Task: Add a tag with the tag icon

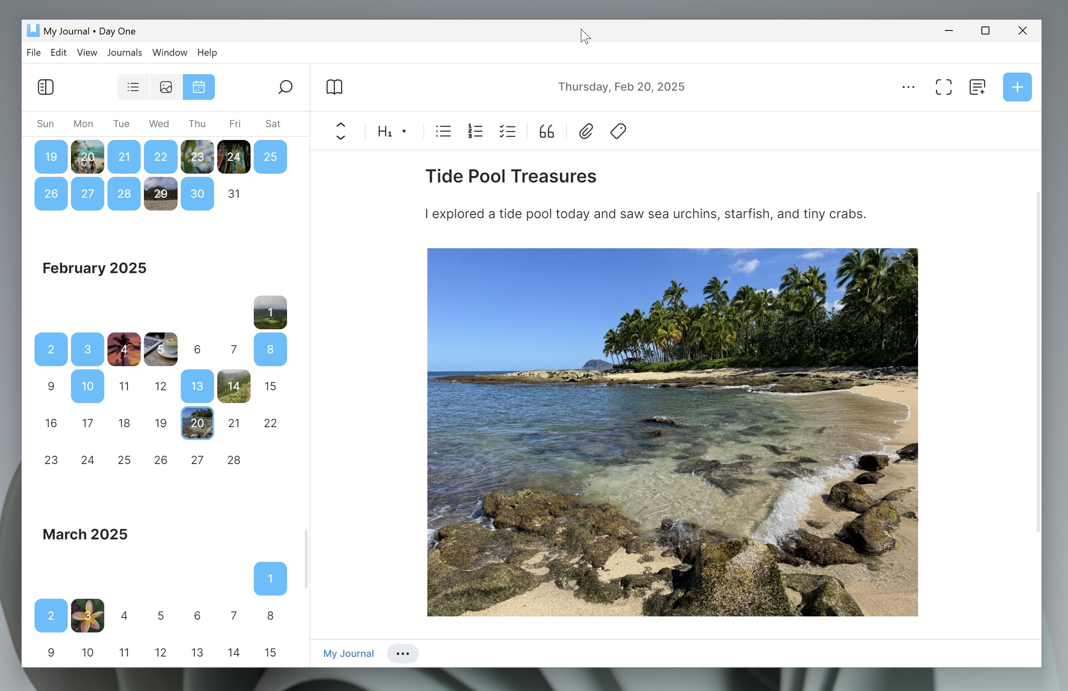Action: click(618, 131)
